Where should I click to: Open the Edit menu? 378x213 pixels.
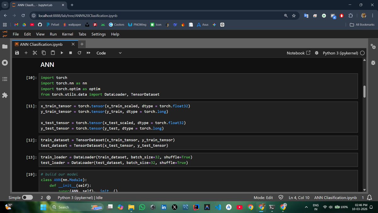coord(27,34)
